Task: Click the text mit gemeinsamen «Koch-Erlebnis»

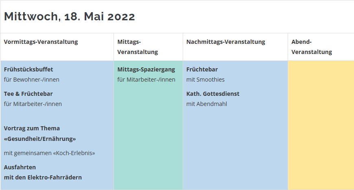Action: [x=50, y=153]
